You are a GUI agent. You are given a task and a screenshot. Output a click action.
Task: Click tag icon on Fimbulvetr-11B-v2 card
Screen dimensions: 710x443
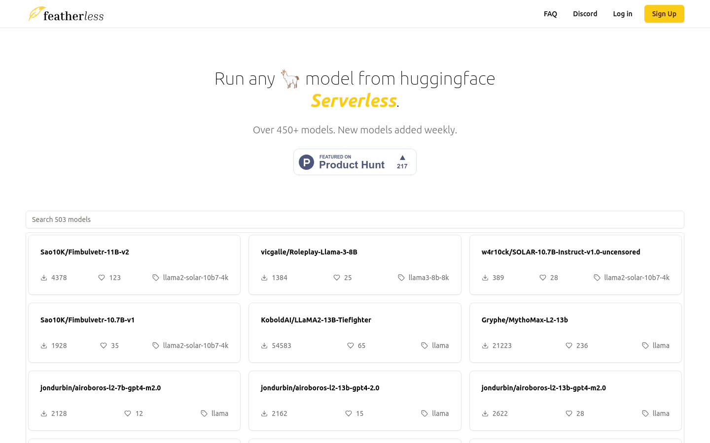click(x=156, y=278)
